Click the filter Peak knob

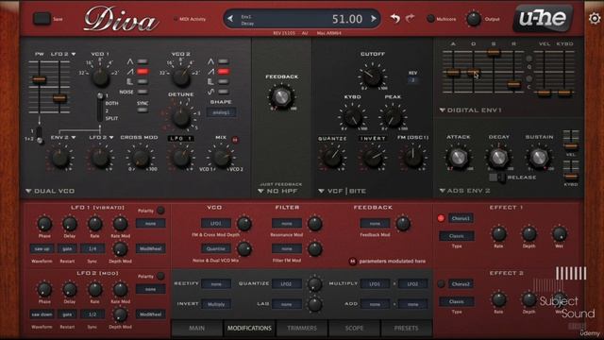click(x=393, y=117)
